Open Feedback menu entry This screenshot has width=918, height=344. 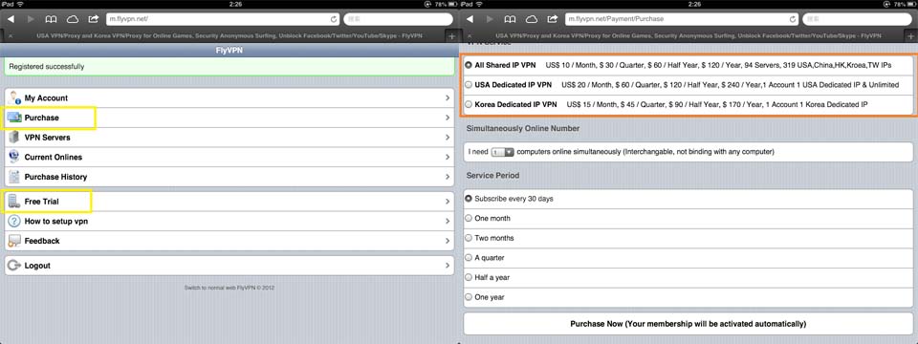pos(229,241)
